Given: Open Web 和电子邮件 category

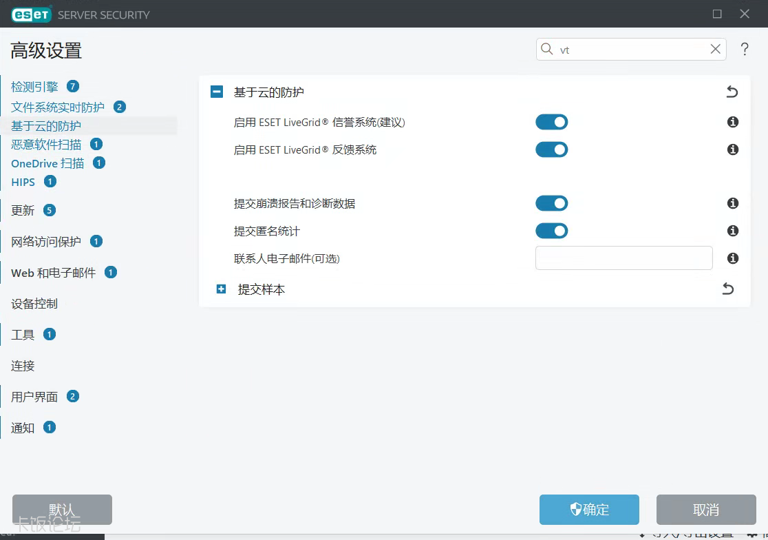Looking at the screenshot, I should (x=54, y=273).
